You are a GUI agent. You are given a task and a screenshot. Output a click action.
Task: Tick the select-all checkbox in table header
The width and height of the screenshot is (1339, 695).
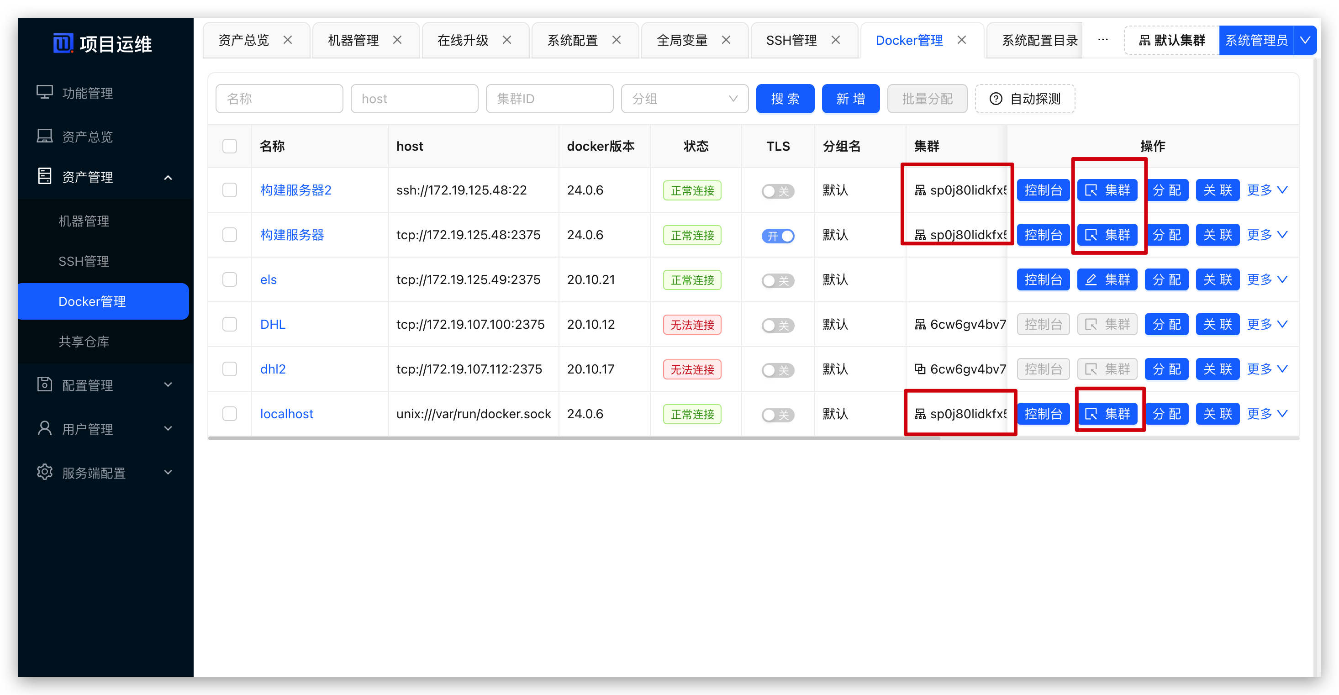point(230,146)
